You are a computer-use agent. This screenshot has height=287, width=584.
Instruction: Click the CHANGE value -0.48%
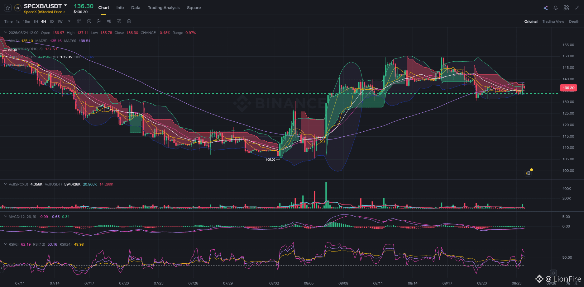coord(164,33)
